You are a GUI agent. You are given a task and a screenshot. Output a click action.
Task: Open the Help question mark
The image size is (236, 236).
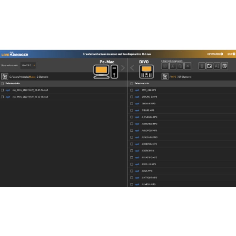point(234,54)
